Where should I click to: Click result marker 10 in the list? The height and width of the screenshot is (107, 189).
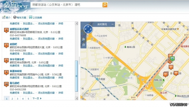(x=6, y=84)
